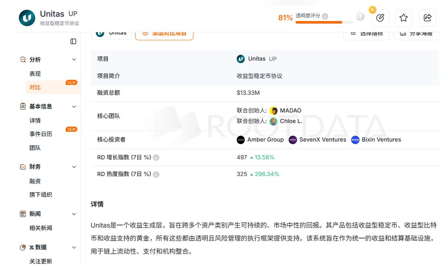
Task: Open the edit/submit info icon button
Action: 380,18
